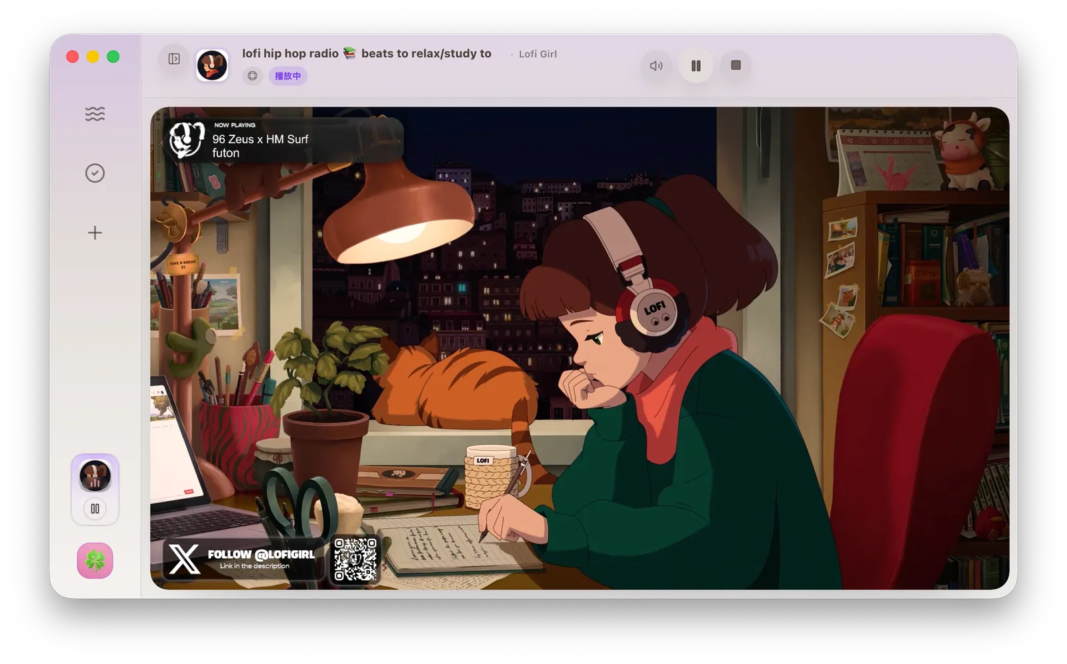Screen dimensions: 1067x664
Task: Click the video player area
Action: (580, 348)
